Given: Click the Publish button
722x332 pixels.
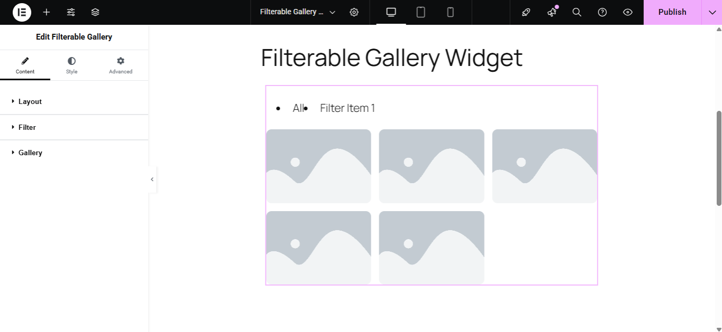Looking at the screenshot, I should pos(672,12).
